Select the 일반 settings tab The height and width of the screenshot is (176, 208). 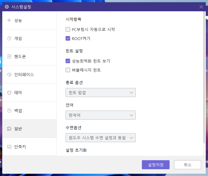[29, 129]
